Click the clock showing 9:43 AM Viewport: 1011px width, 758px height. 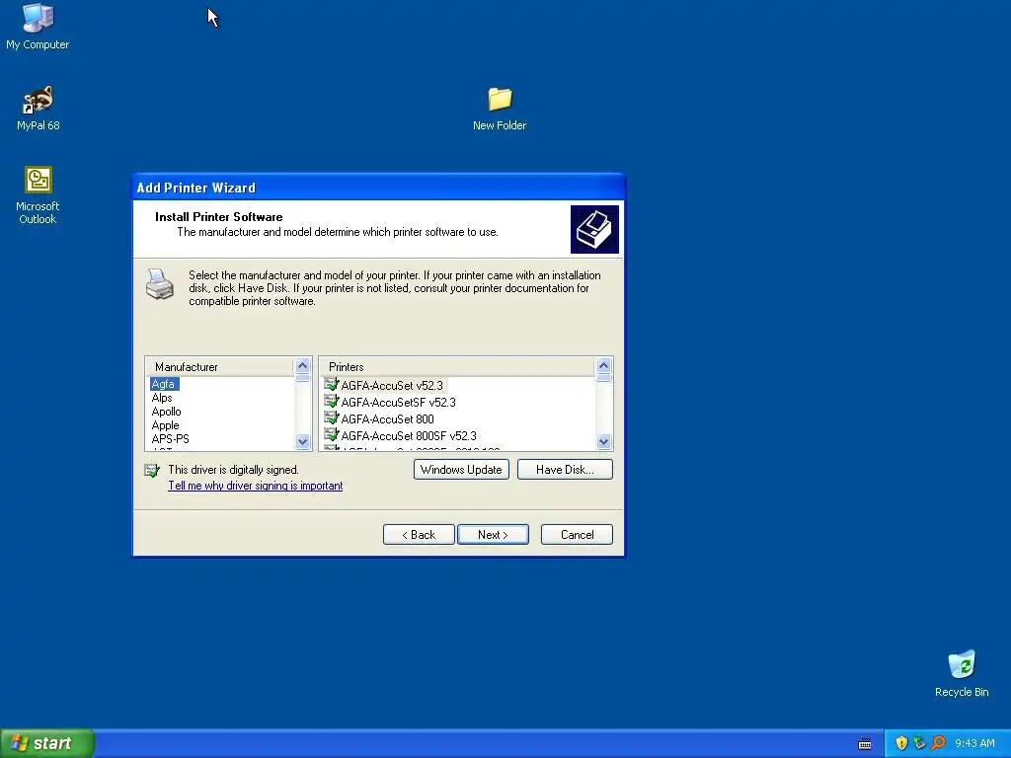[x=974, y=744]
